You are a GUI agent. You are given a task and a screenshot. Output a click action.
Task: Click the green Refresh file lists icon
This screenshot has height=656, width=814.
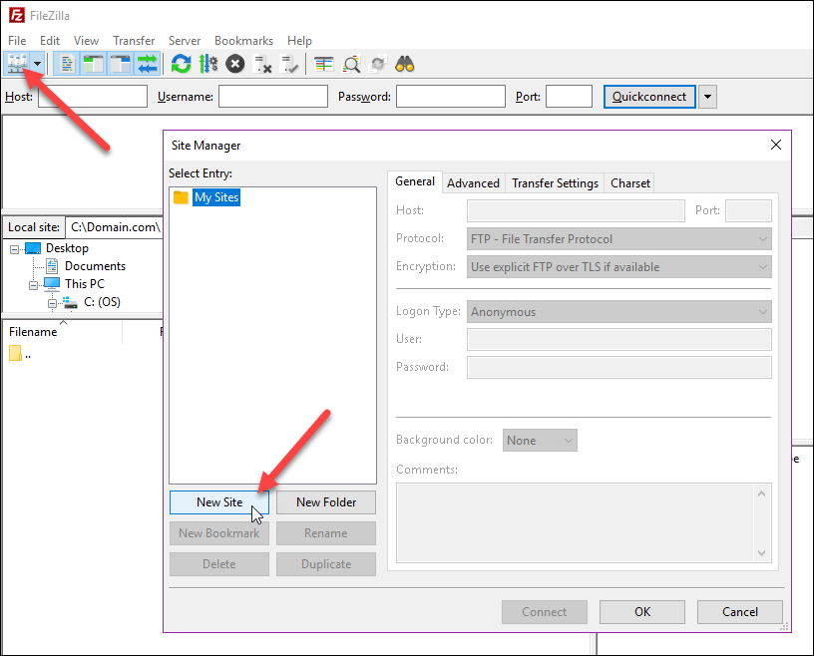tap(182, 64)
